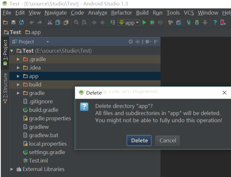Expand the build folder arrow
This screenshot has height=177, width=231.
click(x=18, y=85)
